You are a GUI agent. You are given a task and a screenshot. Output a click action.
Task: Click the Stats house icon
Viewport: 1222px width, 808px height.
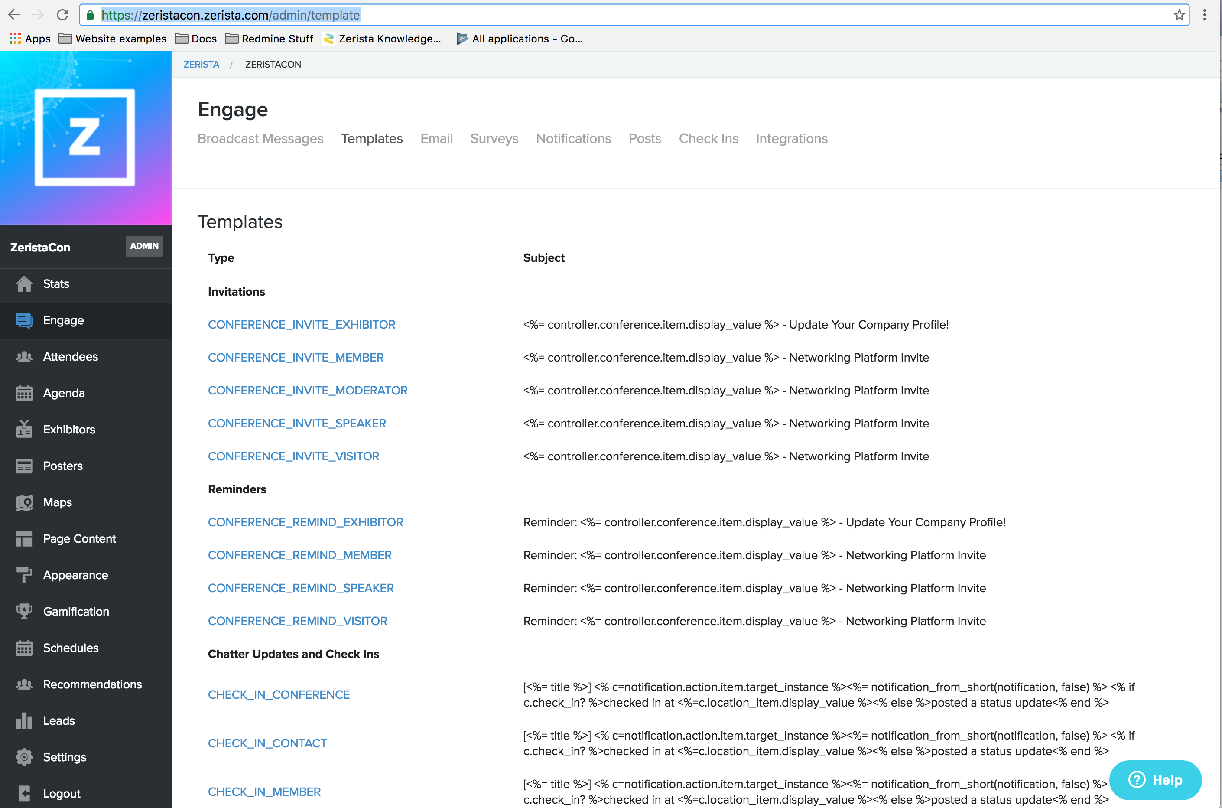[24, 284]
